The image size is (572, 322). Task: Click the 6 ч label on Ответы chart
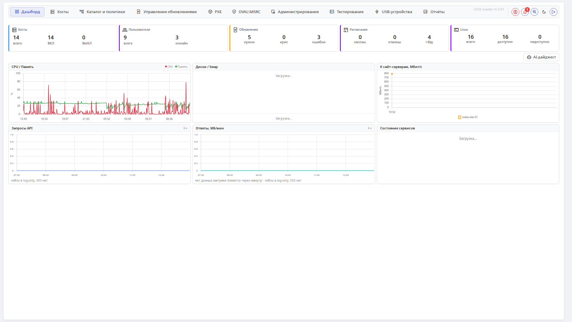tap(370, 128)
